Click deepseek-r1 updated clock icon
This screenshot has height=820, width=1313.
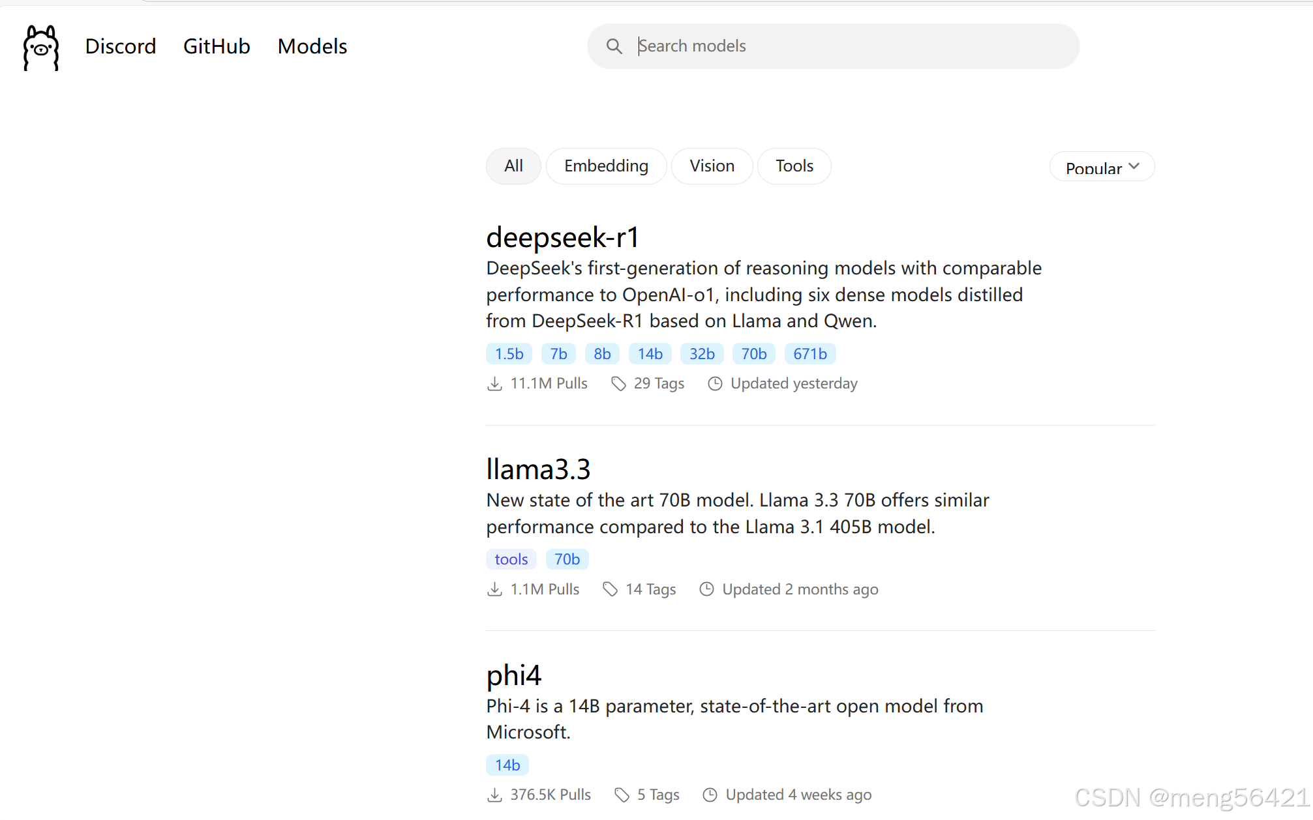click(715, 384)
